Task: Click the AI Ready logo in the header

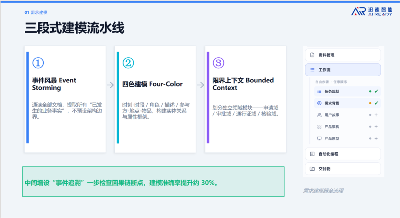Action: pyautogui.click(x=372, y=11)
